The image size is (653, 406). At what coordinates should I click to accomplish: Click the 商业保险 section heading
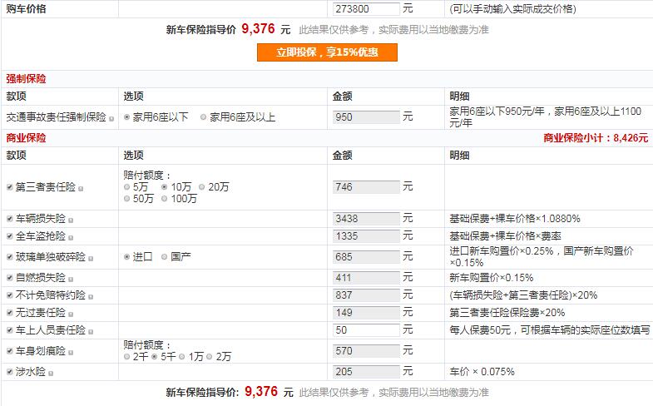(x=26, y=138)
